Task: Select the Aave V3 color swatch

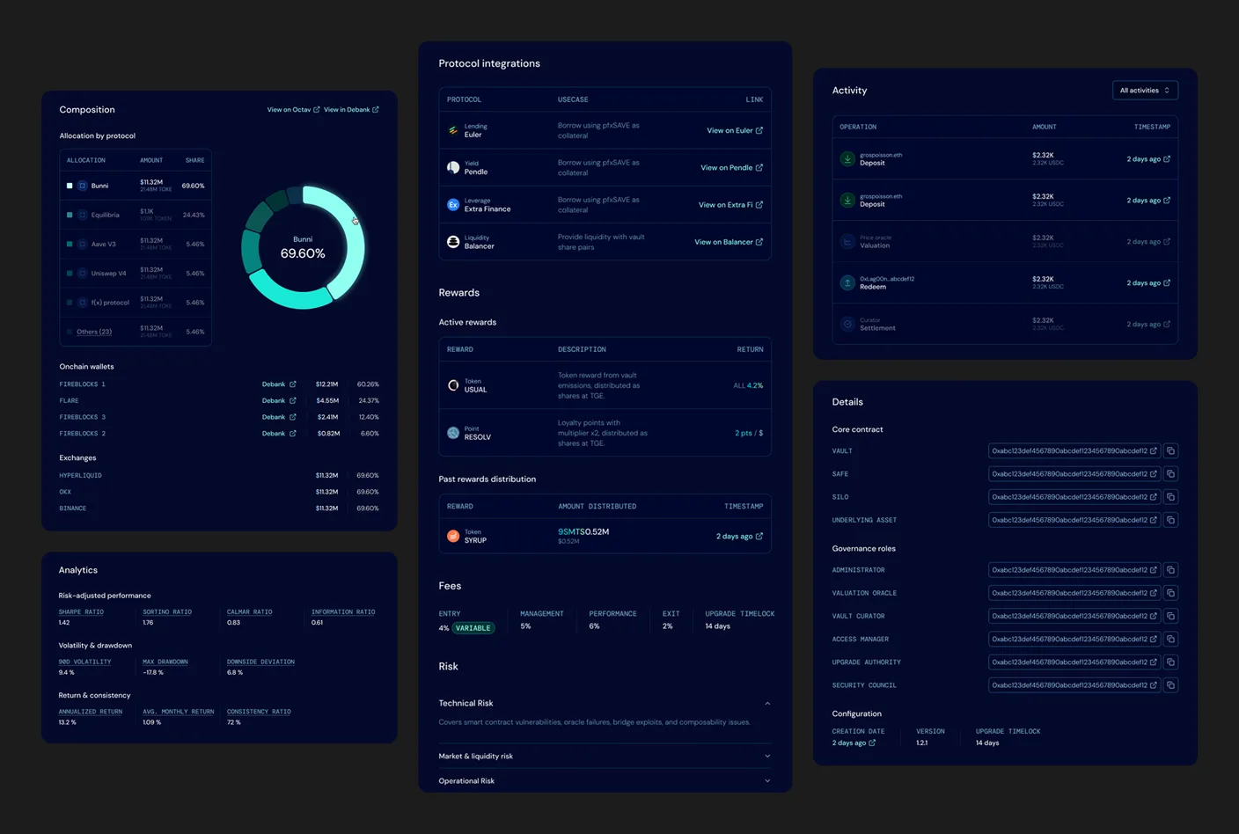Action: point(70,244)
